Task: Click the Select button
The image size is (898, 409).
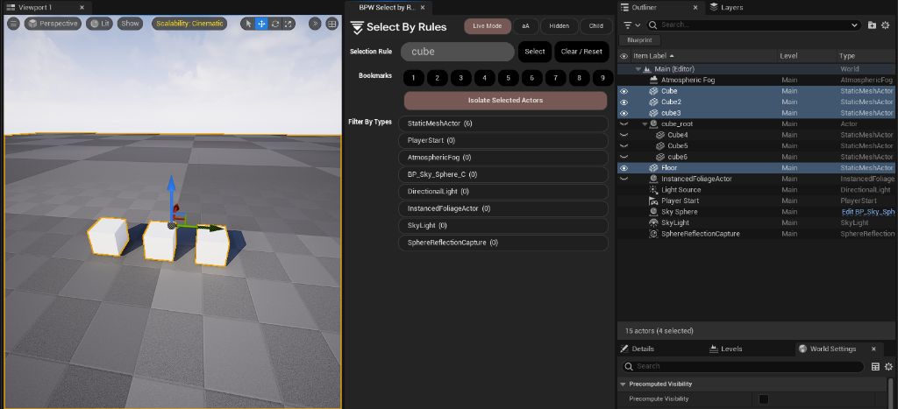Action: pos(535,52)
